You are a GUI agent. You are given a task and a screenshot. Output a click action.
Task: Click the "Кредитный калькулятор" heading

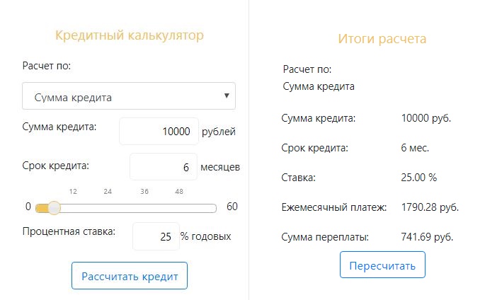point(129,35)
